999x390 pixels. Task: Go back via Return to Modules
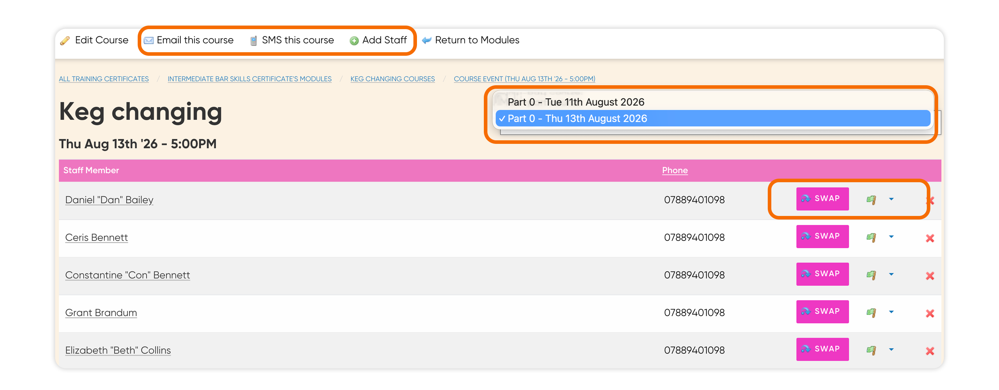click(x=470, y=40)
